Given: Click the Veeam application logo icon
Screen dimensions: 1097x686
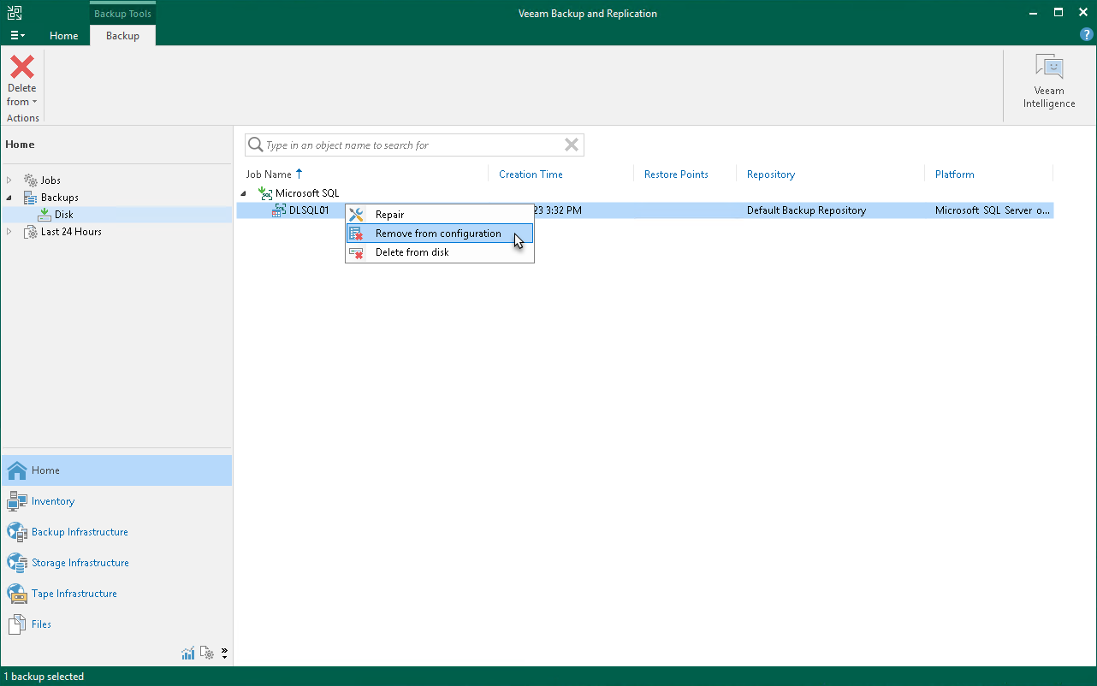Looking at the screenshot, I should 15,13.
